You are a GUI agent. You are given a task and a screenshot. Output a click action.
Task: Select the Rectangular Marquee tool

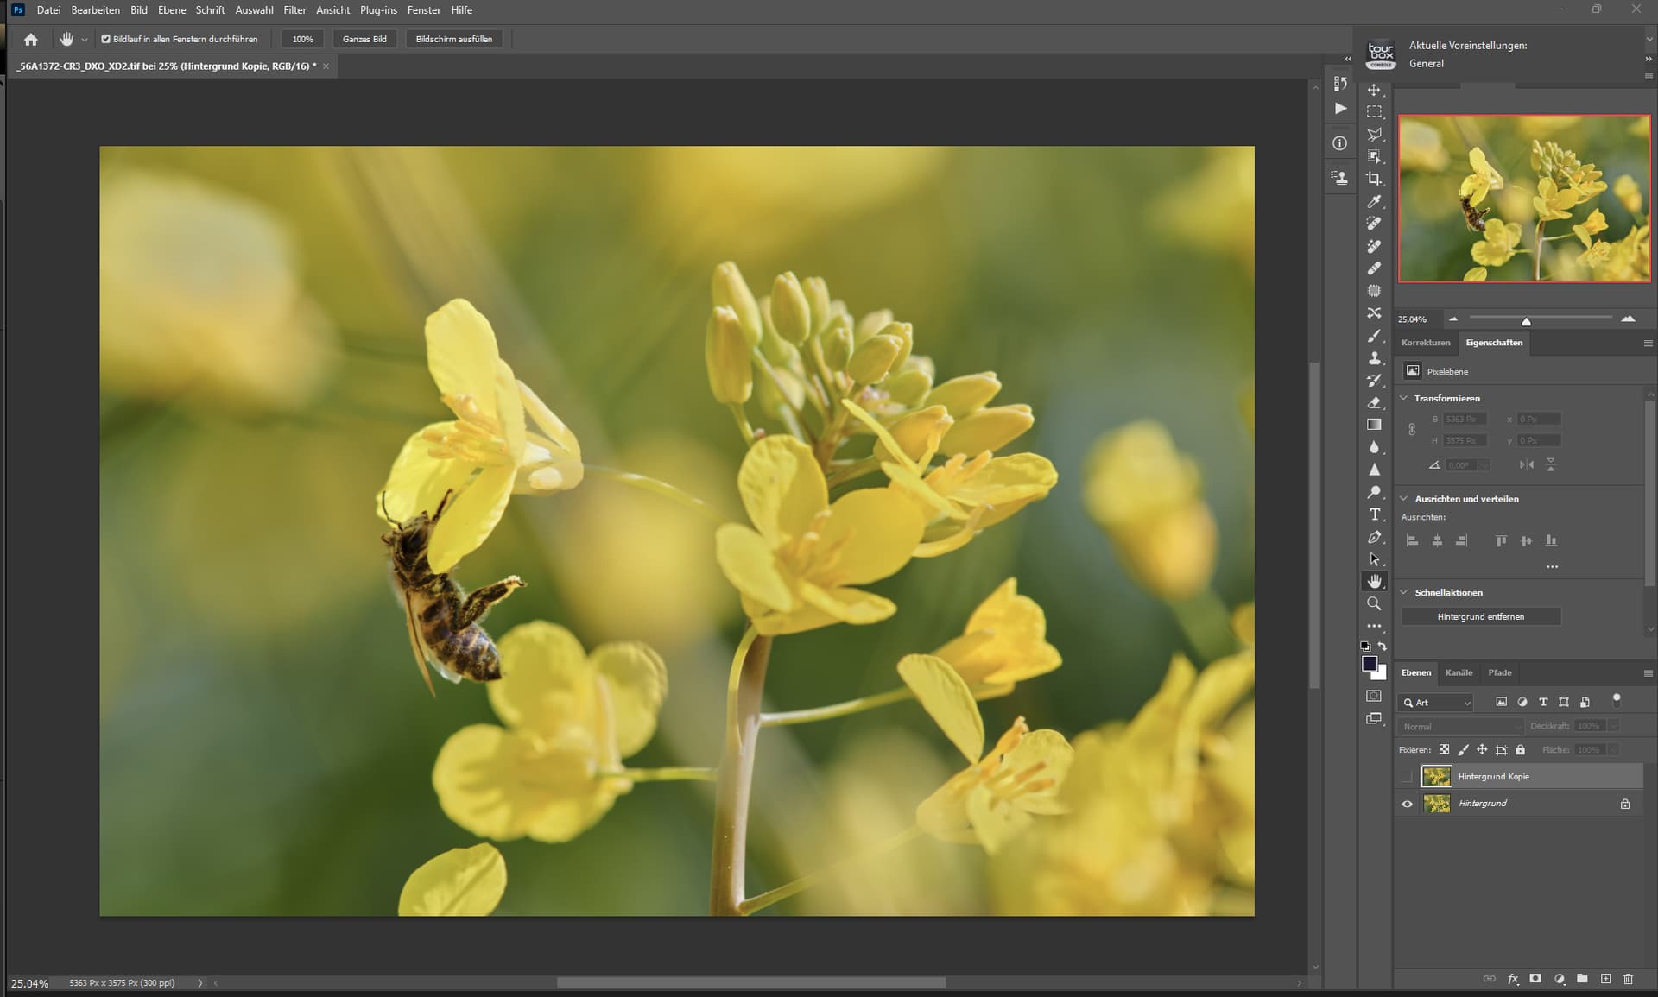[x=1374, y=112]
